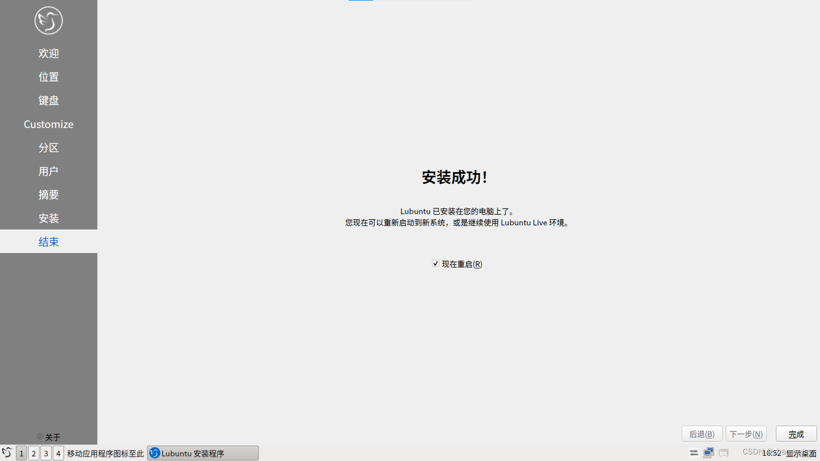Switch to virtual desktop 4
Screen dimensions: 820x461
[x=58, y=453]
